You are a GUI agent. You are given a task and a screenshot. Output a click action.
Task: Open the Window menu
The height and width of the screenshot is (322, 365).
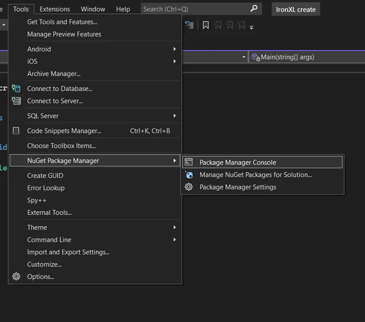(93, 9)
